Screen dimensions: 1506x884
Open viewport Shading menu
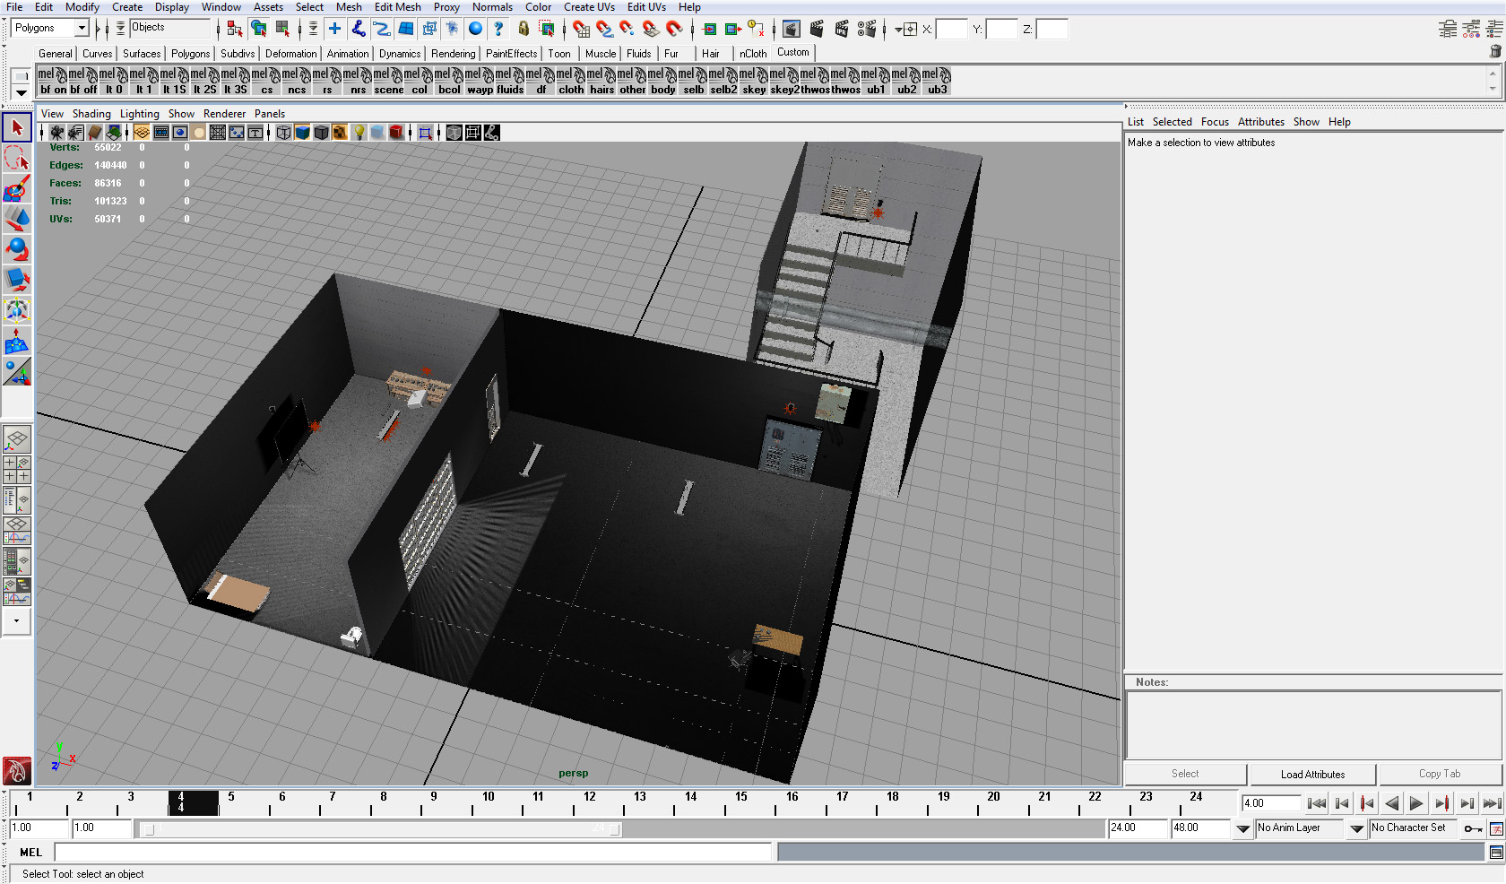(91, 114)
